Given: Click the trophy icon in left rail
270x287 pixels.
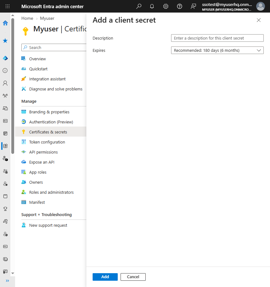Looking at the screenshot, I should click(x=5, y=209).
